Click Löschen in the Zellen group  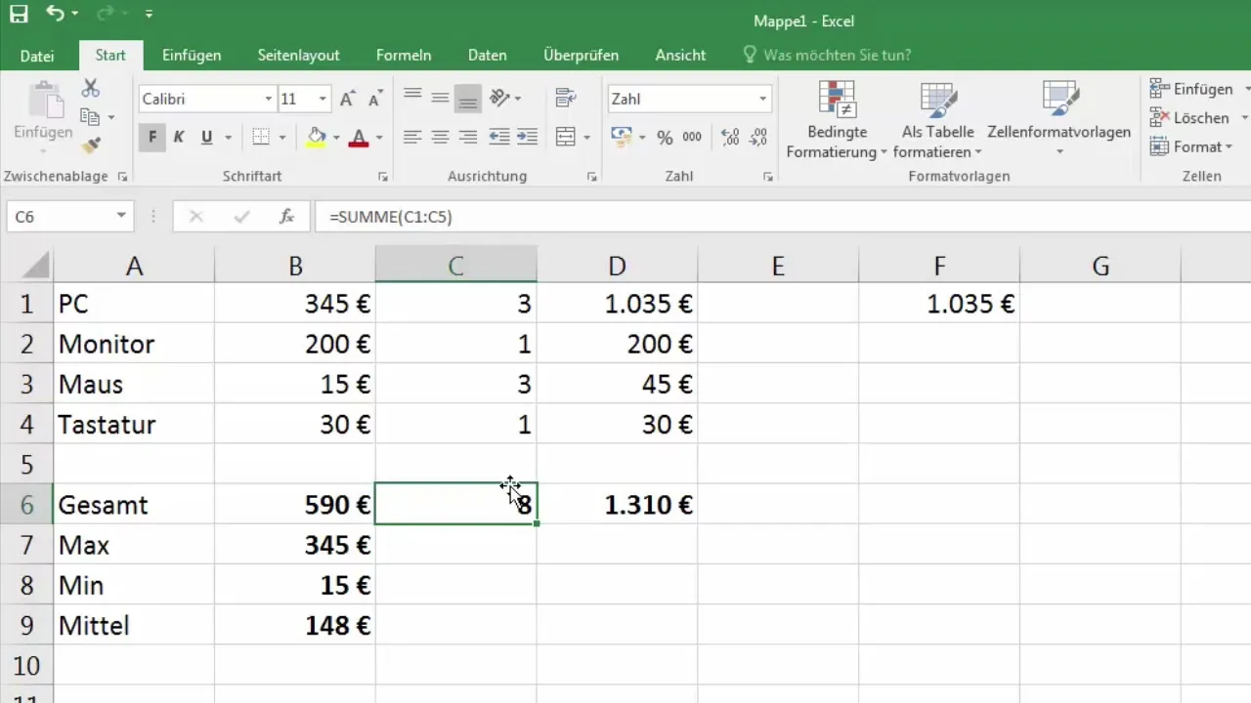(1189, 117)
